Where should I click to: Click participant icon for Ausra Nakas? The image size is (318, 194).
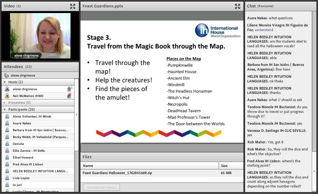(x=7, y=123)
